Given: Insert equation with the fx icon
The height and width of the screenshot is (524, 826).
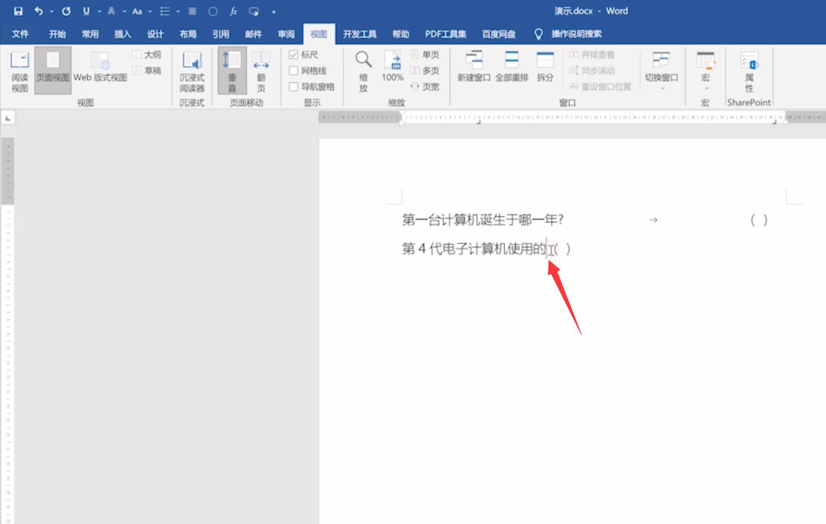Looking at the screenshot, I should (x=234, y=11).
